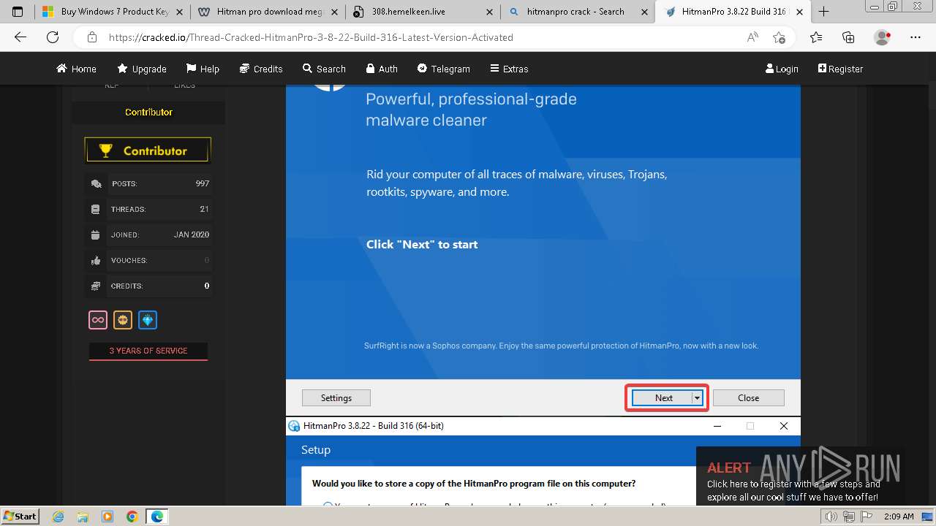Click the orange sun badge

point(123,320)
